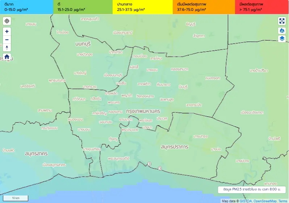
Task: Toggle fire hotspot layer icon
Action: click(282, 31)
